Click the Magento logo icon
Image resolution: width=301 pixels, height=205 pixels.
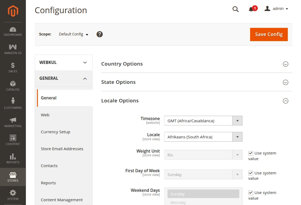point(13,11)
